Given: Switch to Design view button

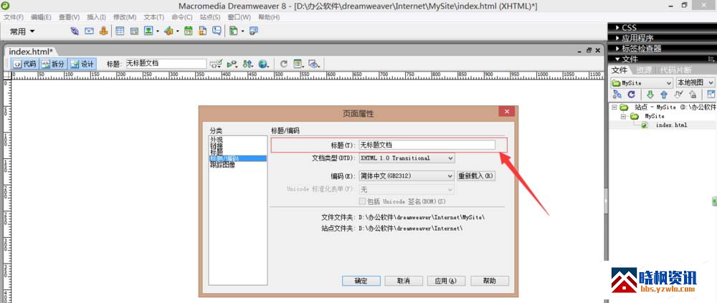Looking at the screenshot, I should point(82,64).
